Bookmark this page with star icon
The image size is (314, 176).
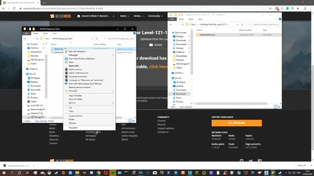click(x=270, y=8)
